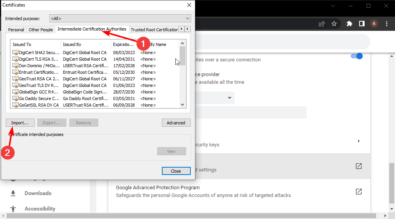Open the Chrome extensions puzzle icon
Screen dimensions: 395x219
(350, 24)
